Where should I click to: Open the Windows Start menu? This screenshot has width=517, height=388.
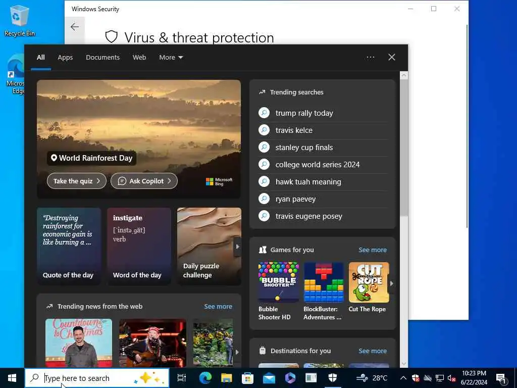tap(12, 378)
